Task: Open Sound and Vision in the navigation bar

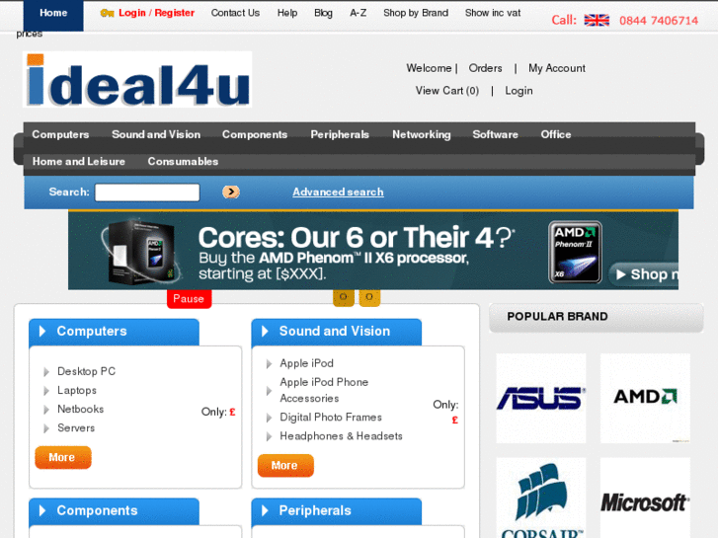Action: [156, 134]
